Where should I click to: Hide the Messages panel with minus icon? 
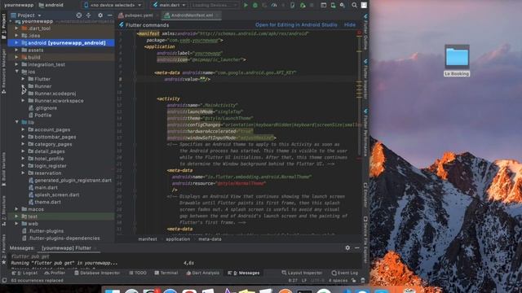coord(357,247)
